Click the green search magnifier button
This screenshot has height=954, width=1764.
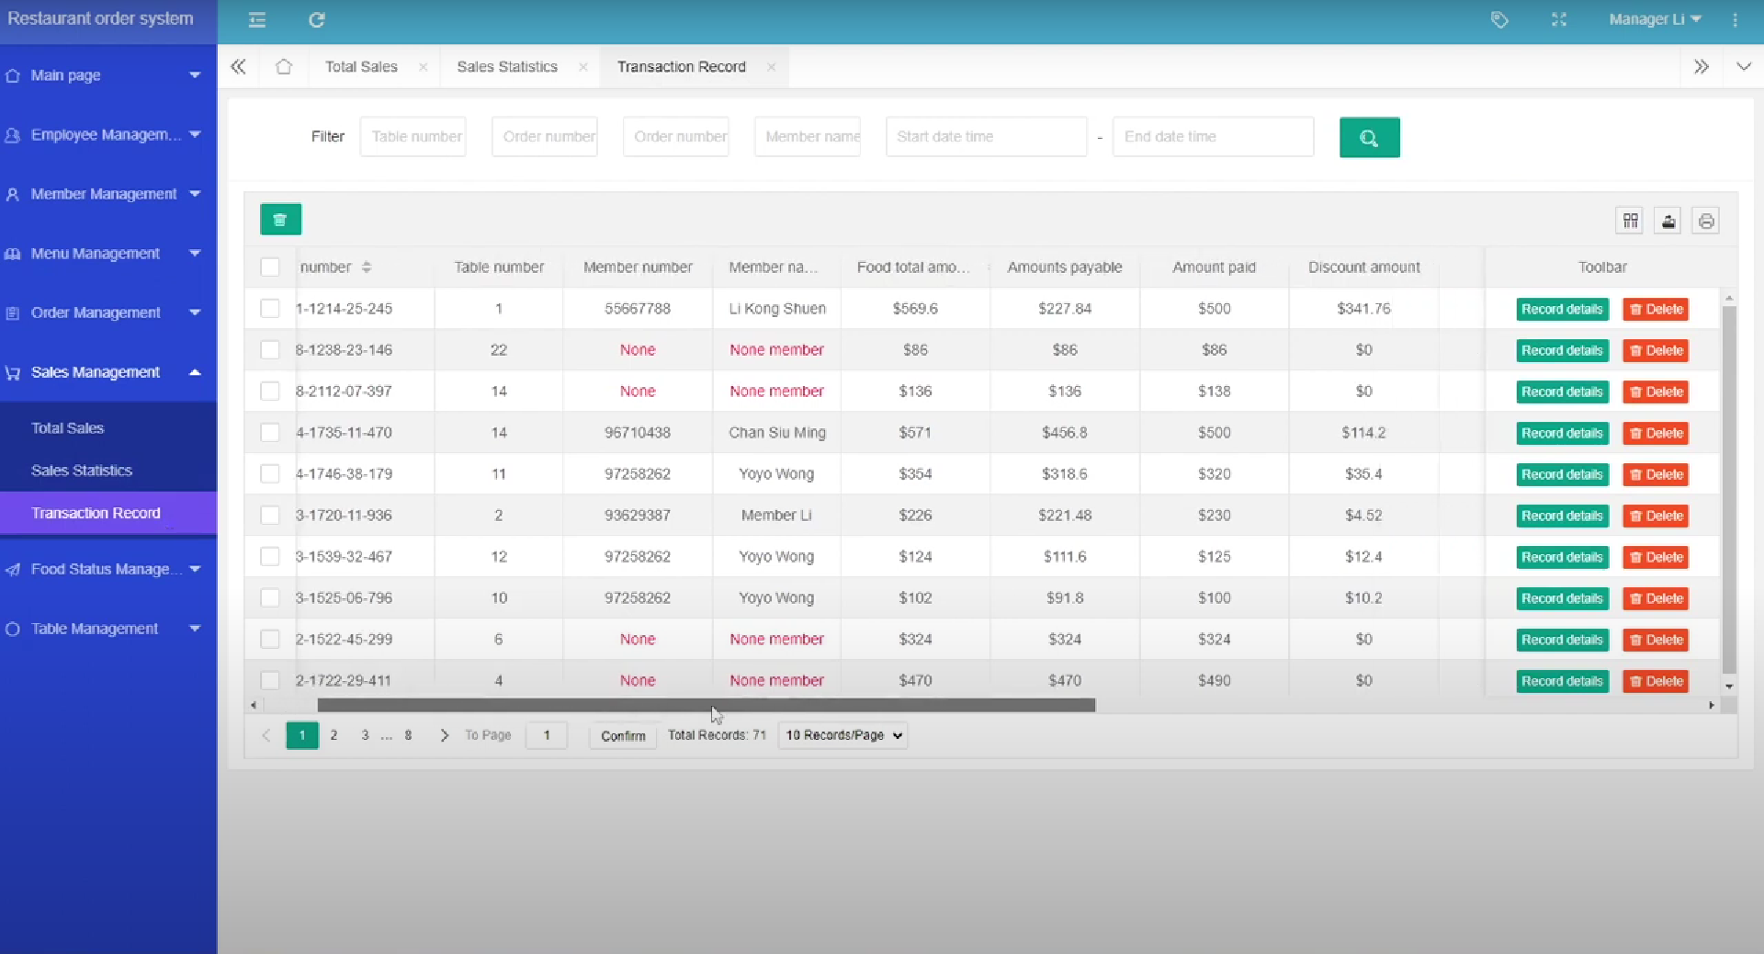[1369, 137]
